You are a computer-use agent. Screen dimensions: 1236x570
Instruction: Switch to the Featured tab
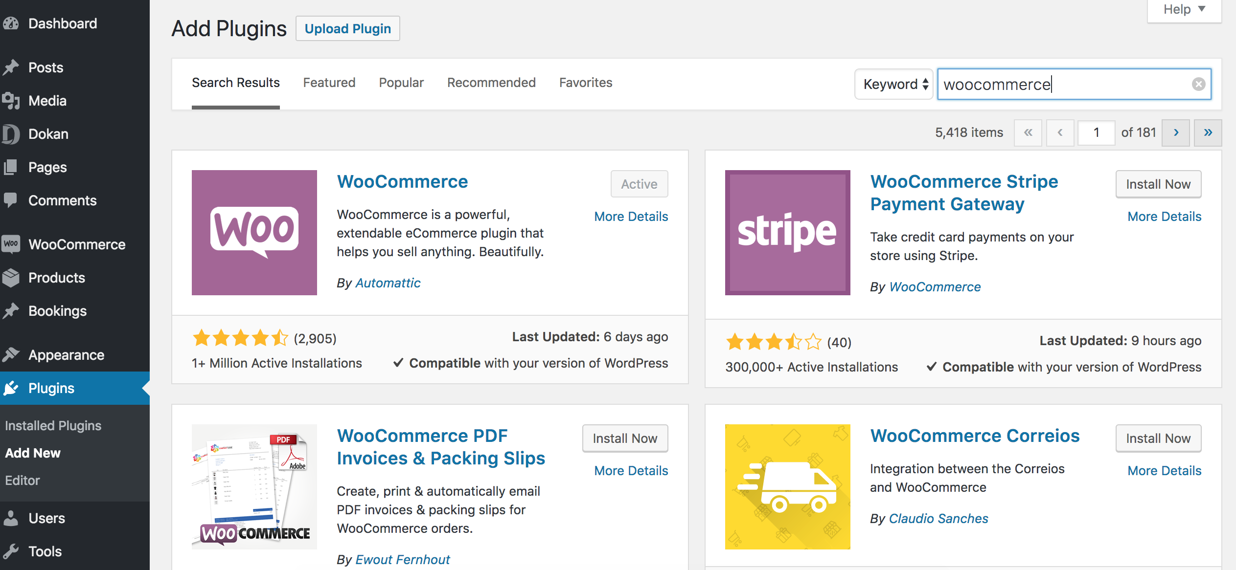pos(329,82)
